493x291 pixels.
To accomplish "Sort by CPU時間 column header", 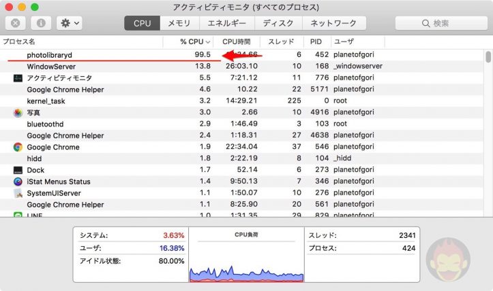I will tap(237, 41).
